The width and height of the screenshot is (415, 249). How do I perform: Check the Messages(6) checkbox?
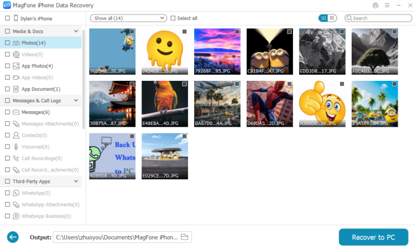pyautogui.click(x=7, y=112)
